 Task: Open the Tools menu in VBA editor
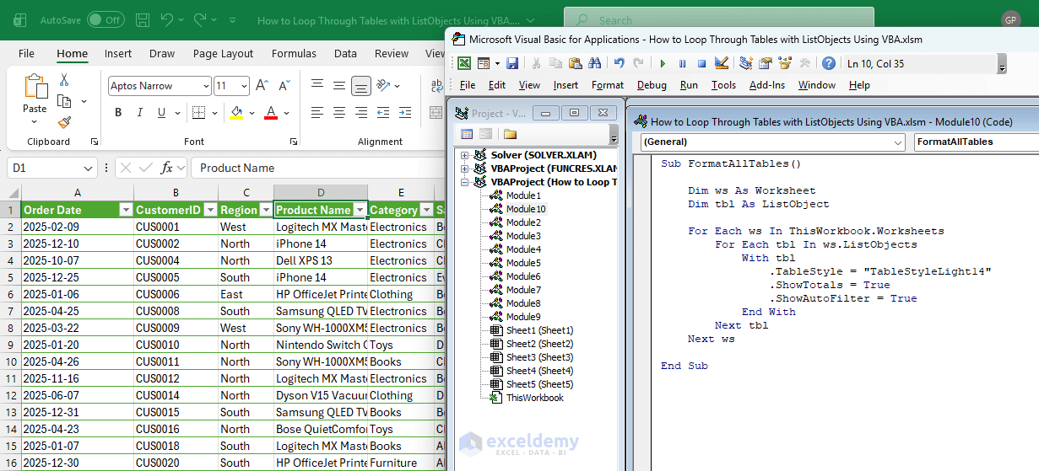(723, 85)
